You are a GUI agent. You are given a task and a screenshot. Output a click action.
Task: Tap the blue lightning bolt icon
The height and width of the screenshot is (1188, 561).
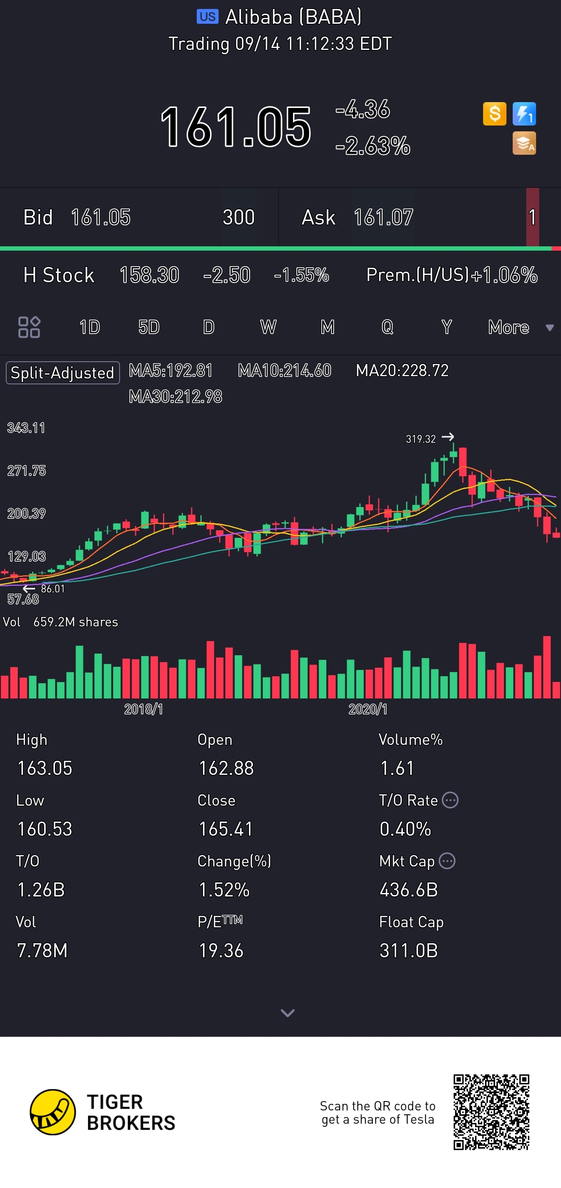click(x=524, y=113)
